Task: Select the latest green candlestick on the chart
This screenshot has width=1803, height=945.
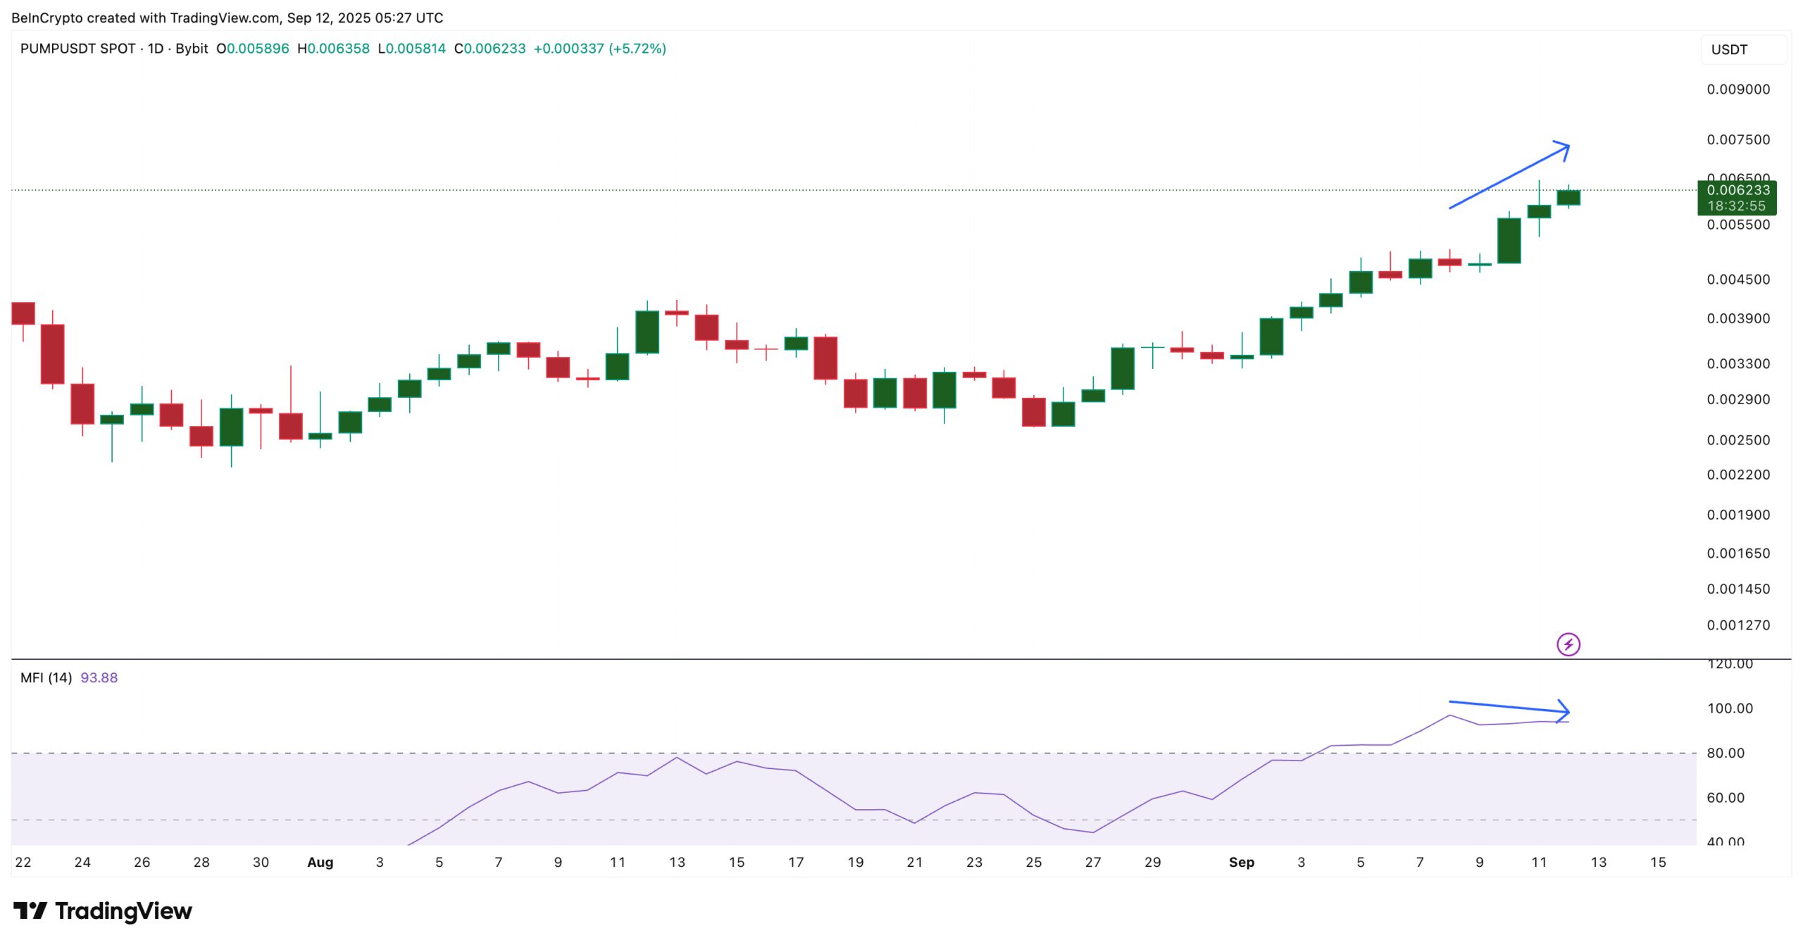Action: pos(1568,196)
